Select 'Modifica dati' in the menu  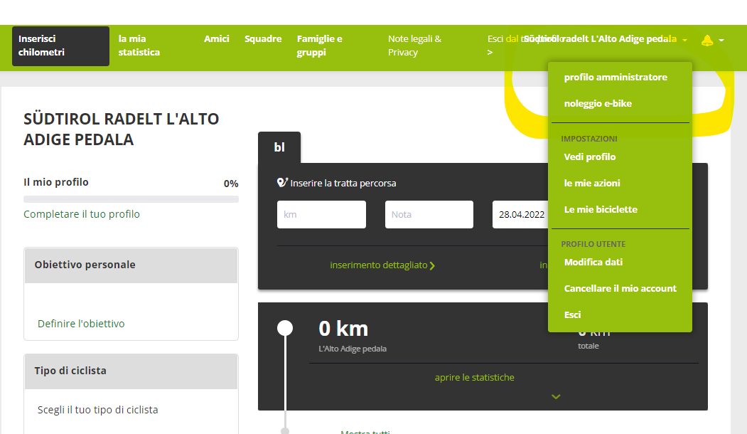point(593,263)
